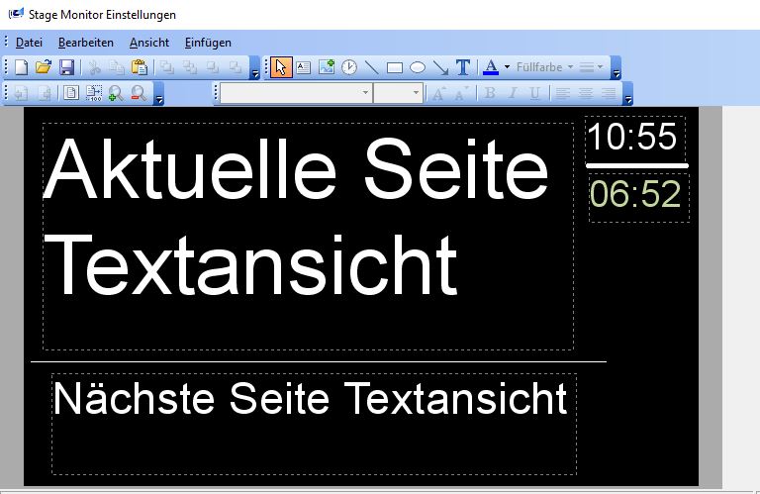Open the Einfügen menu
The image size is (760, 494).
208,43
